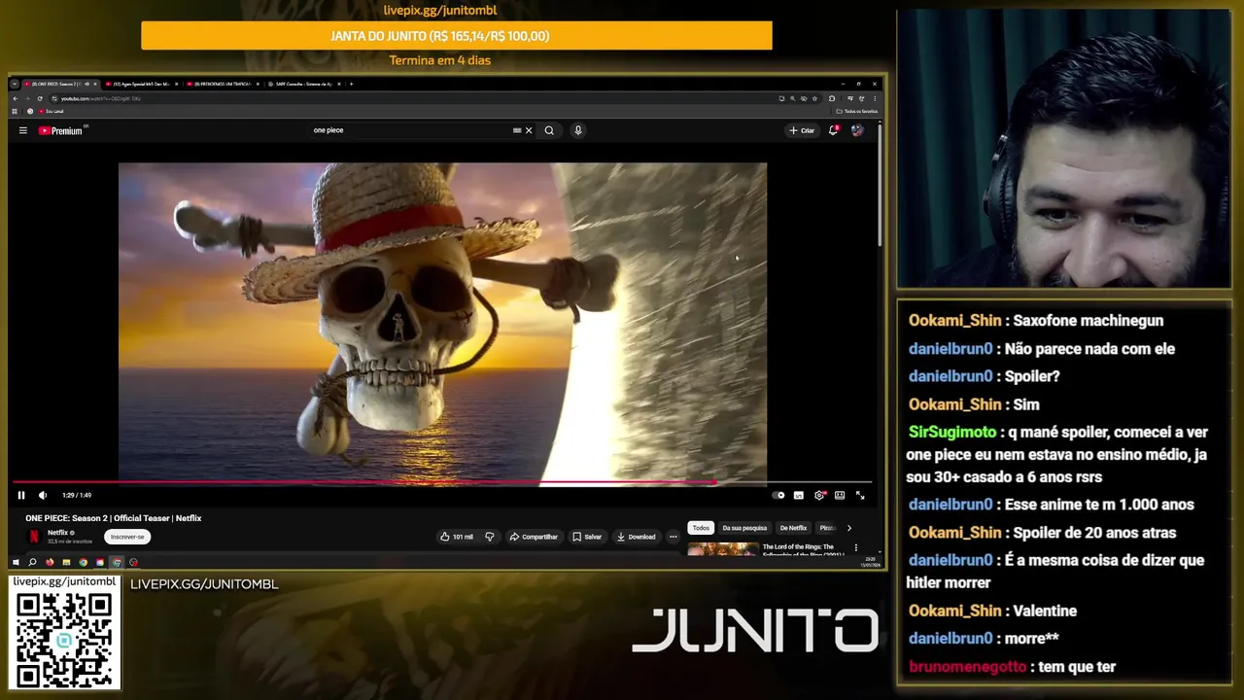Open Chrome three-dot menu
1244x700 pixels.
(x=874, y=98)
